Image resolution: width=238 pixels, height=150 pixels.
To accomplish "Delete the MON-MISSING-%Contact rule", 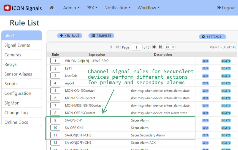I will (226, 106).
